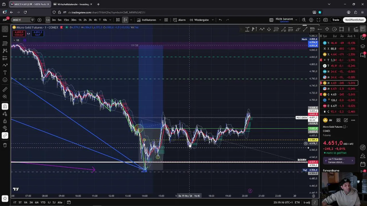Click the red VERKAUF sell price button
Image resolution: width=367 pixels, height=206 pixels.
point(19,33)
